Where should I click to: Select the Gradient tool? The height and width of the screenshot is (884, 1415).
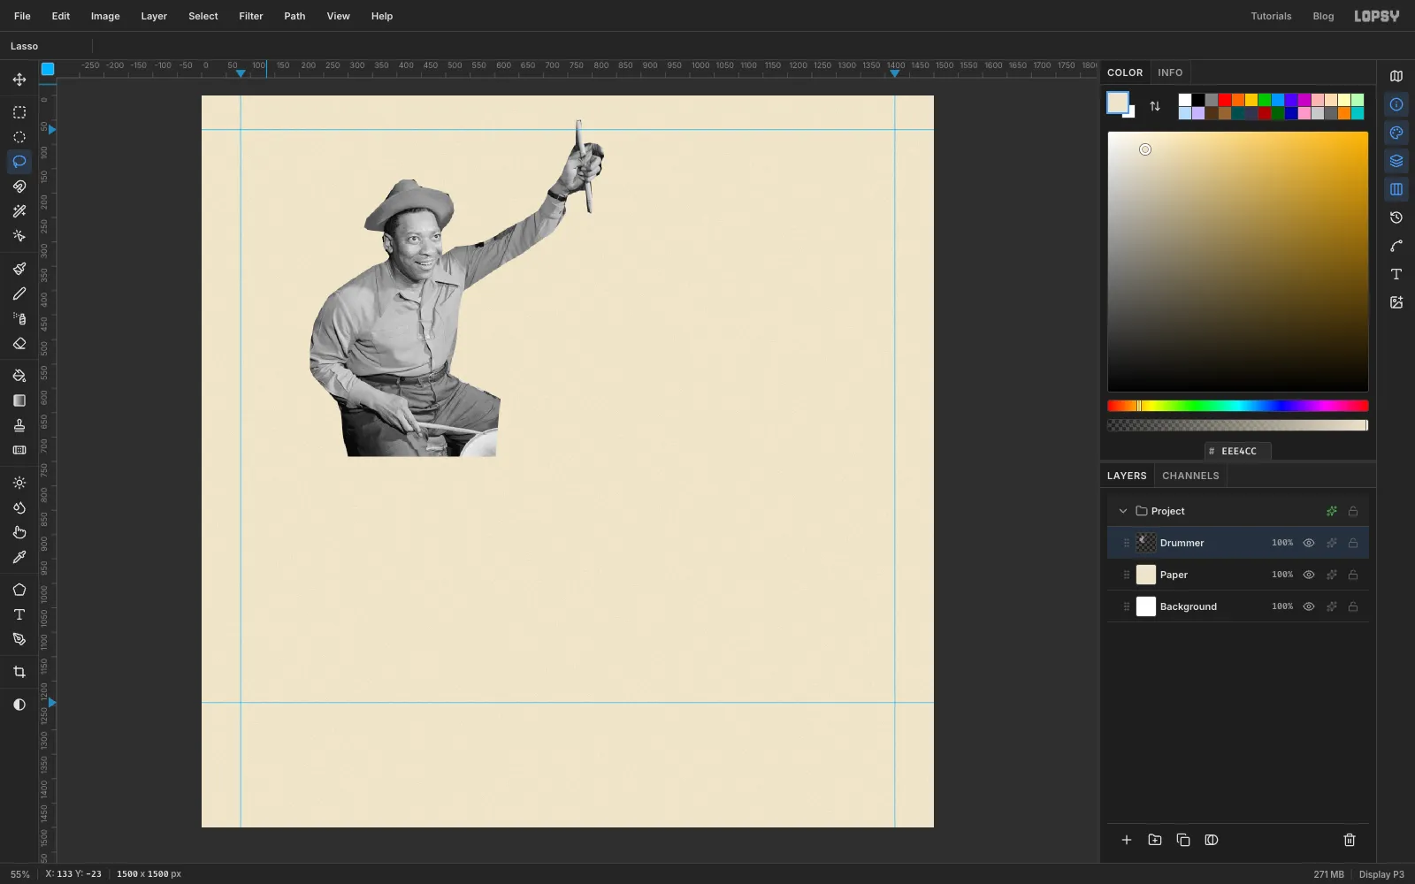(x=19, y=400)
